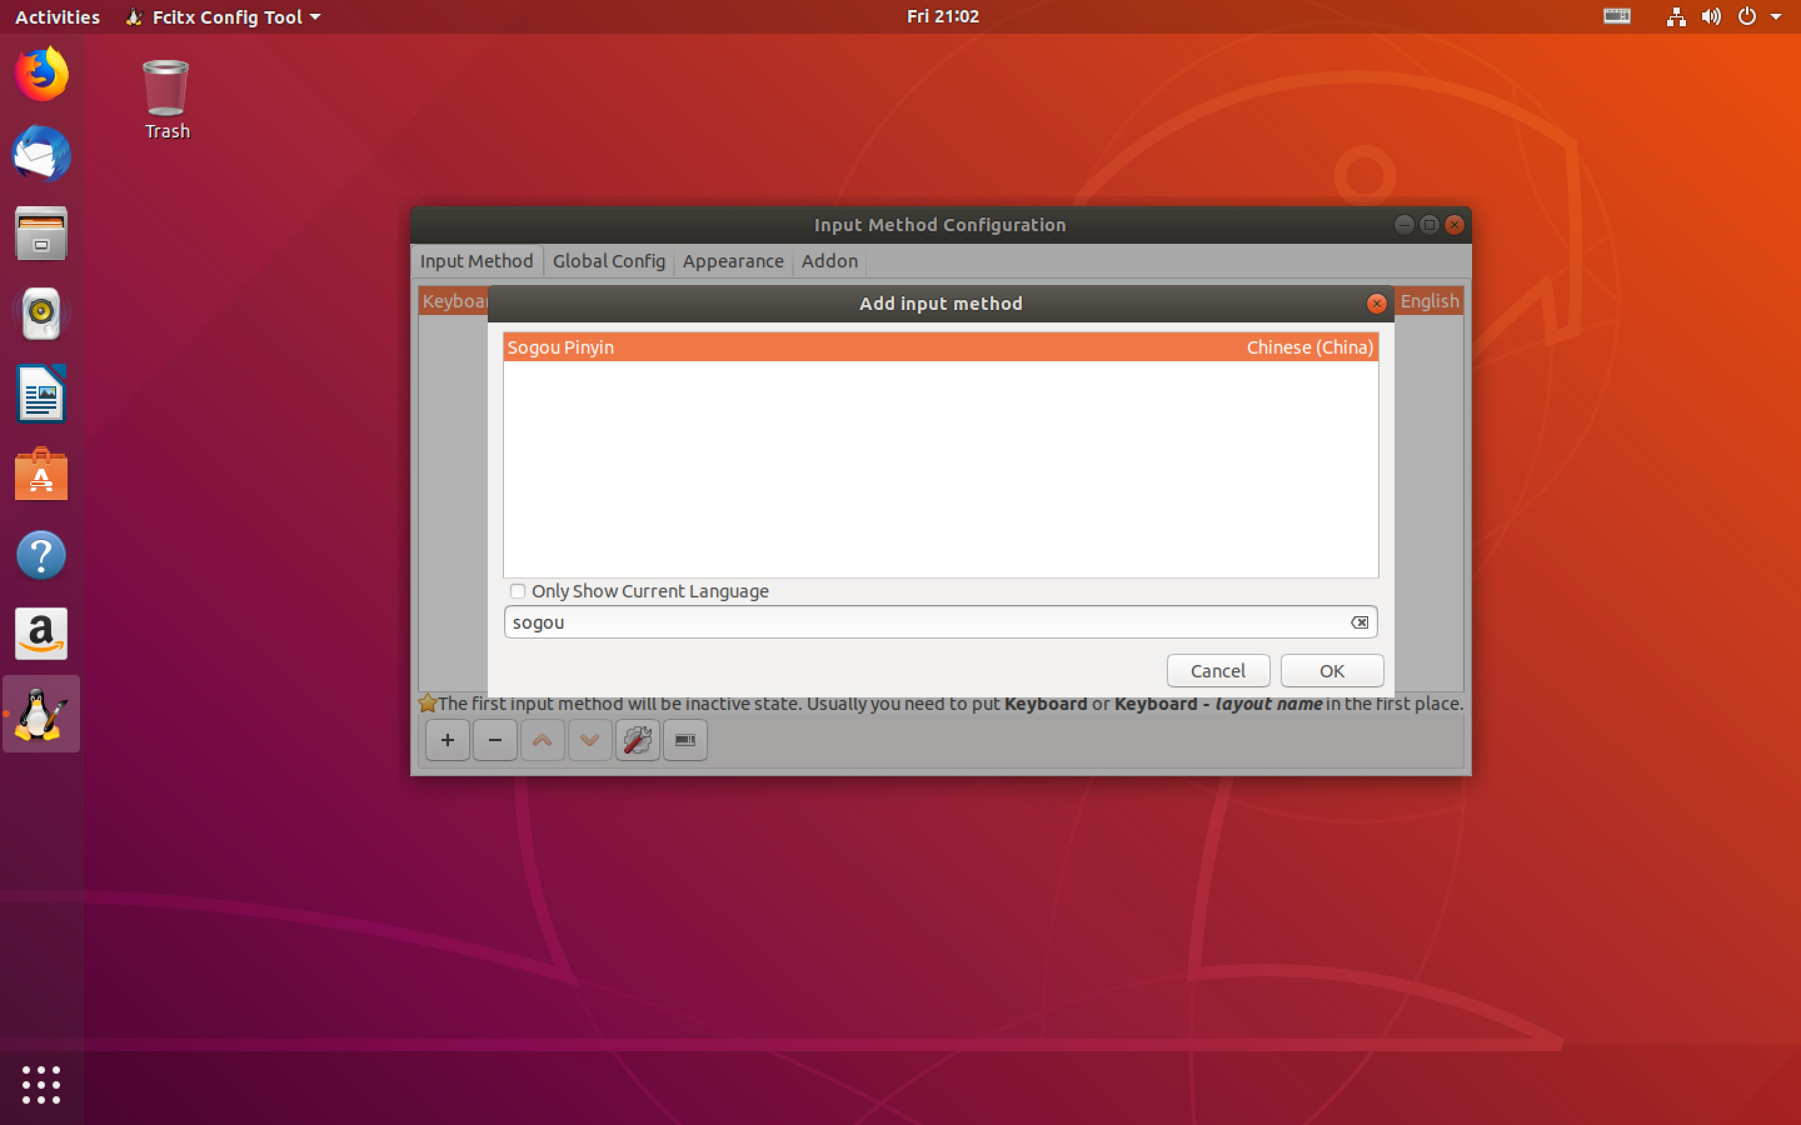The height and width of the screenshot is (1125, 1801).
Task: Open the Help icon in the dock
Action: tap(42, 554)
